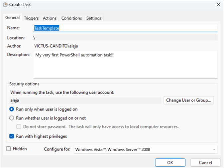Click the Change User or Group button

[x=189, y=100]
